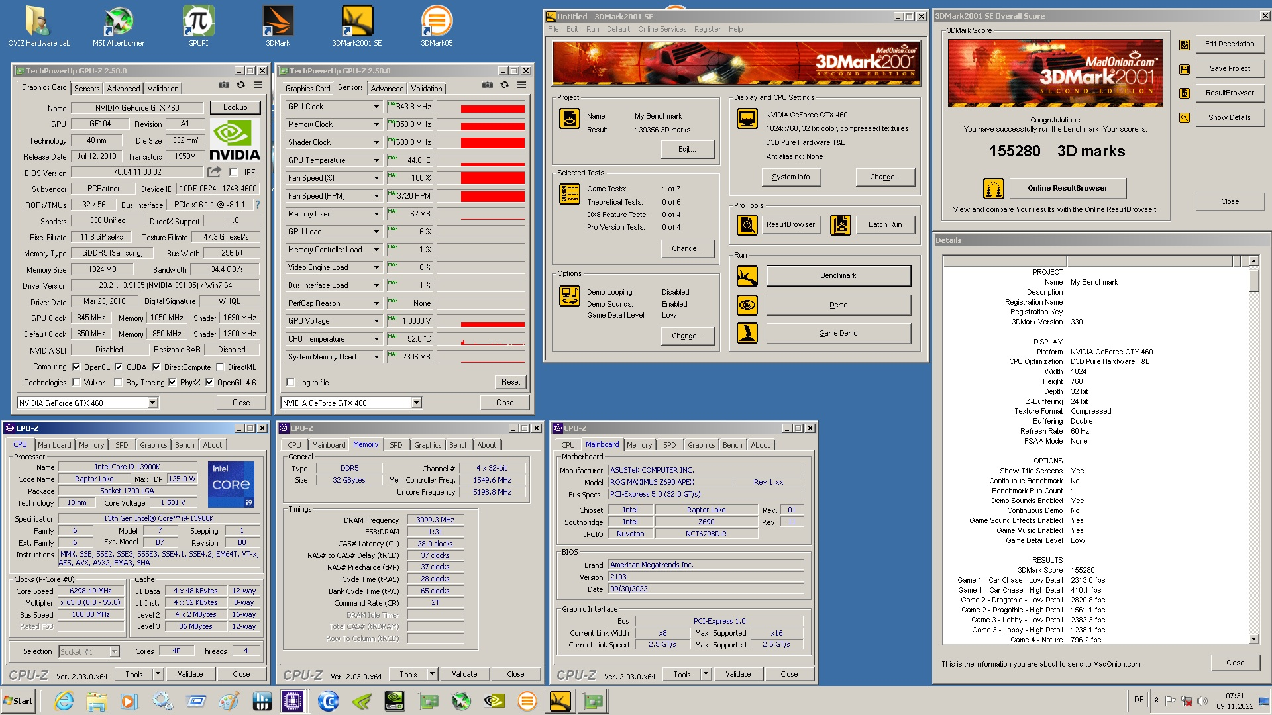Image resolution: width=1272 pixels, height=715 pixels.
Task: Open SPD tab in CPU-Z CPU window
Action: tap(121, 445)
